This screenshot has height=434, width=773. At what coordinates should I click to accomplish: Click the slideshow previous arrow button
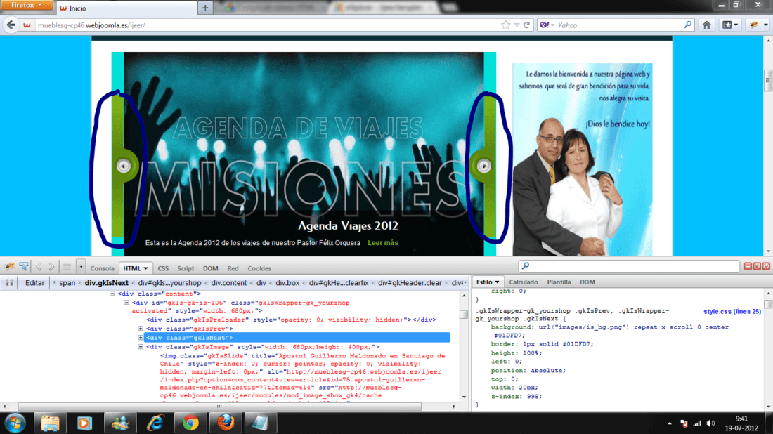(x=123, y=166)
